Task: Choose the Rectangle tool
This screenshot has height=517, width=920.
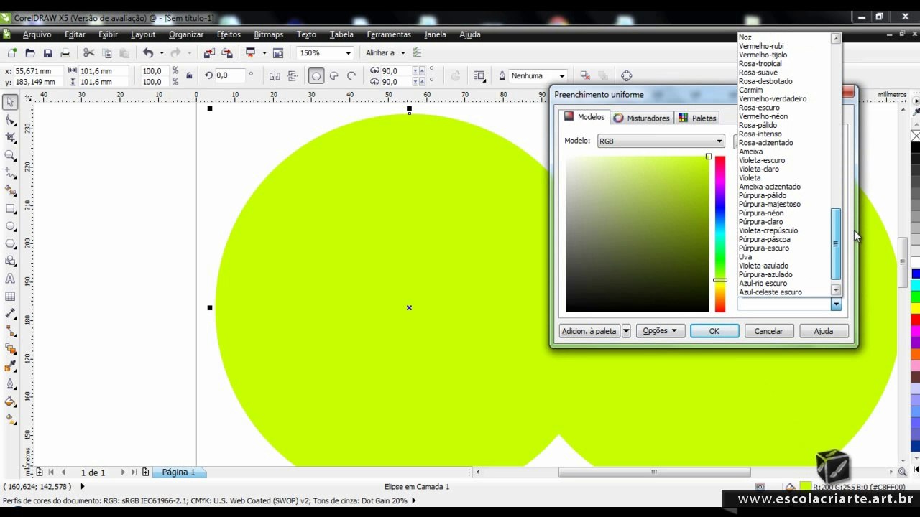Action: 10,209
